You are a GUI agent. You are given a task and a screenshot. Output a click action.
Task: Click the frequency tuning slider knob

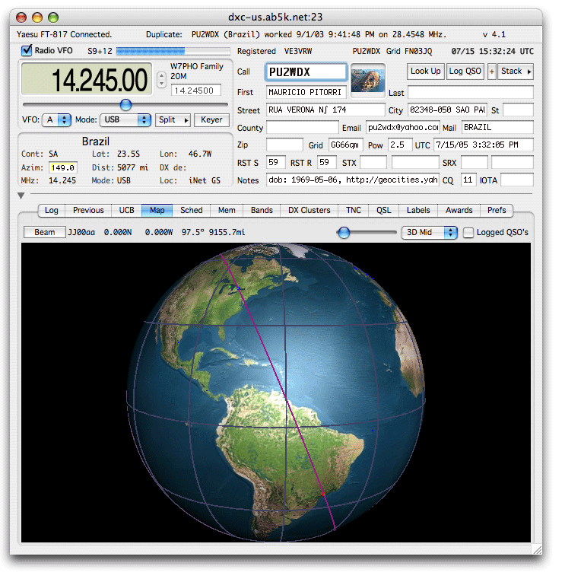[125, 104]
